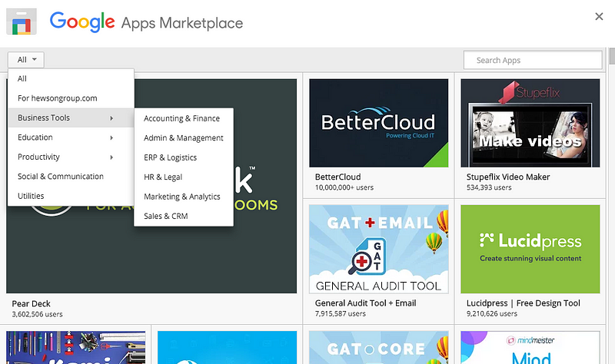Choose Marketing & Analytics subcategory
615x364 pixels.
coord(184,197)
